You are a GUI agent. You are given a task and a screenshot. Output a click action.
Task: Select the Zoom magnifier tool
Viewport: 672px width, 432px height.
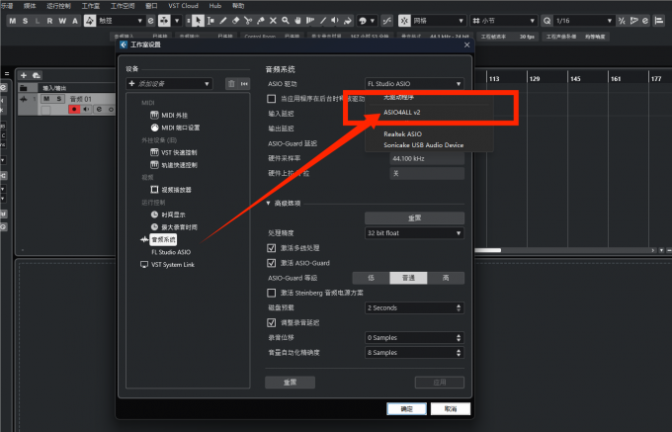[286, 21]
